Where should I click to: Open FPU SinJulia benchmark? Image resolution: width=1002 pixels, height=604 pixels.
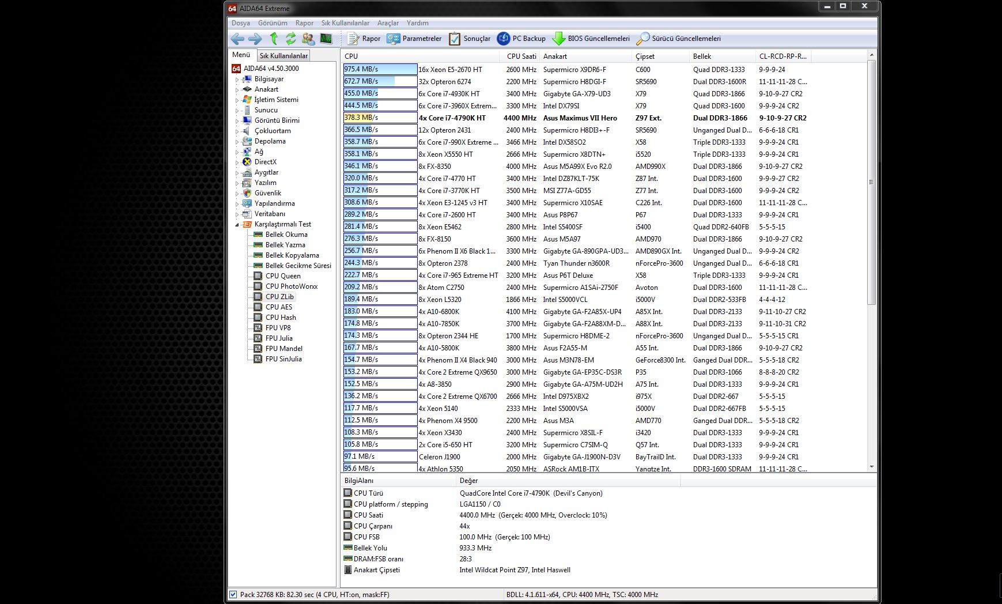click(x=283, y=359)
